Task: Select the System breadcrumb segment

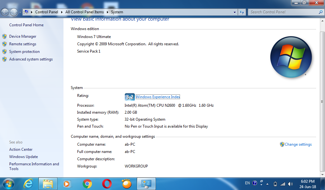Action: coord(117,12)
